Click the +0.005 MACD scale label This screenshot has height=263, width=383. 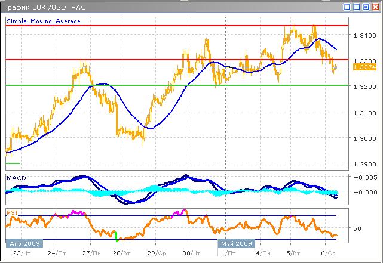coord(364,178)
